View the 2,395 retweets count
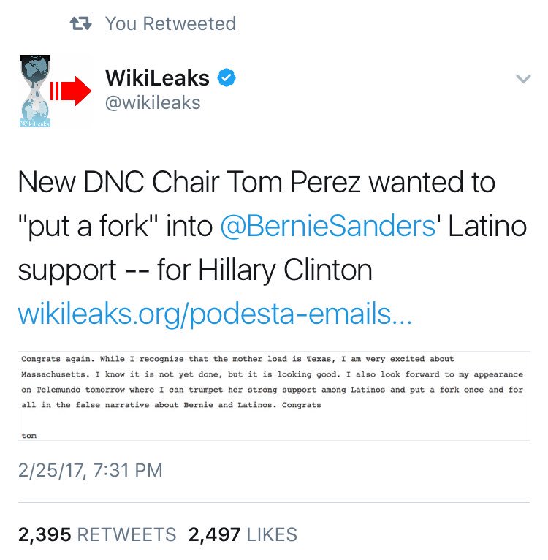548x560 pixels. click(45, 534)
